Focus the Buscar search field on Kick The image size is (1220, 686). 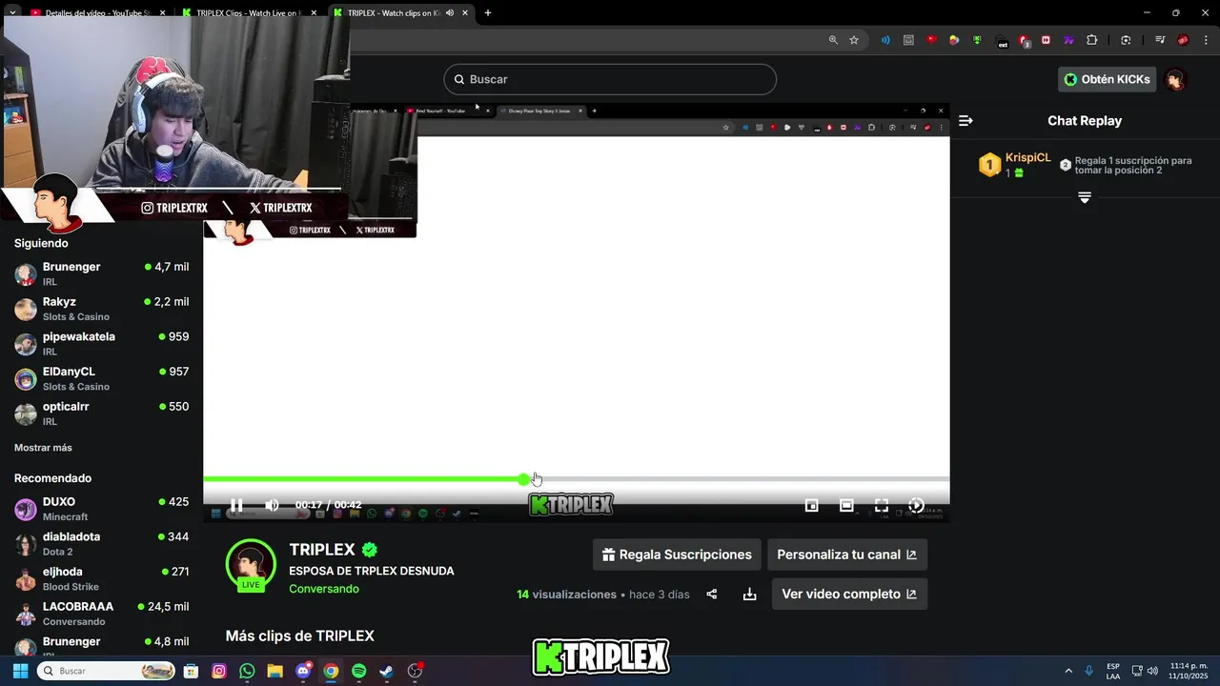click(610, 79)
